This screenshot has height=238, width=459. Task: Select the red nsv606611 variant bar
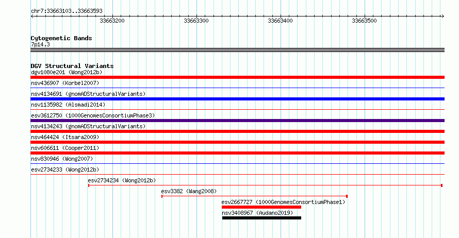237,153
